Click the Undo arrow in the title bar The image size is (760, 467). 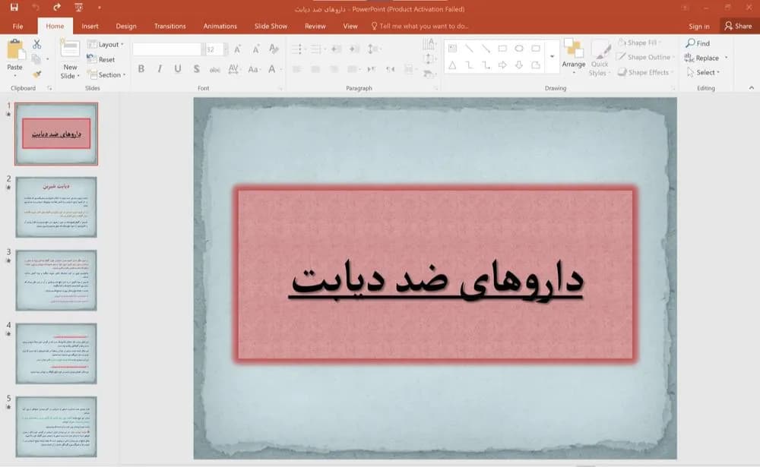click(x=36, y=8)
